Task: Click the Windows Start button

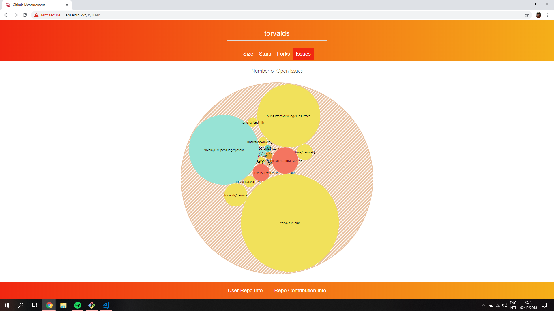Action: tap(7, 305)
